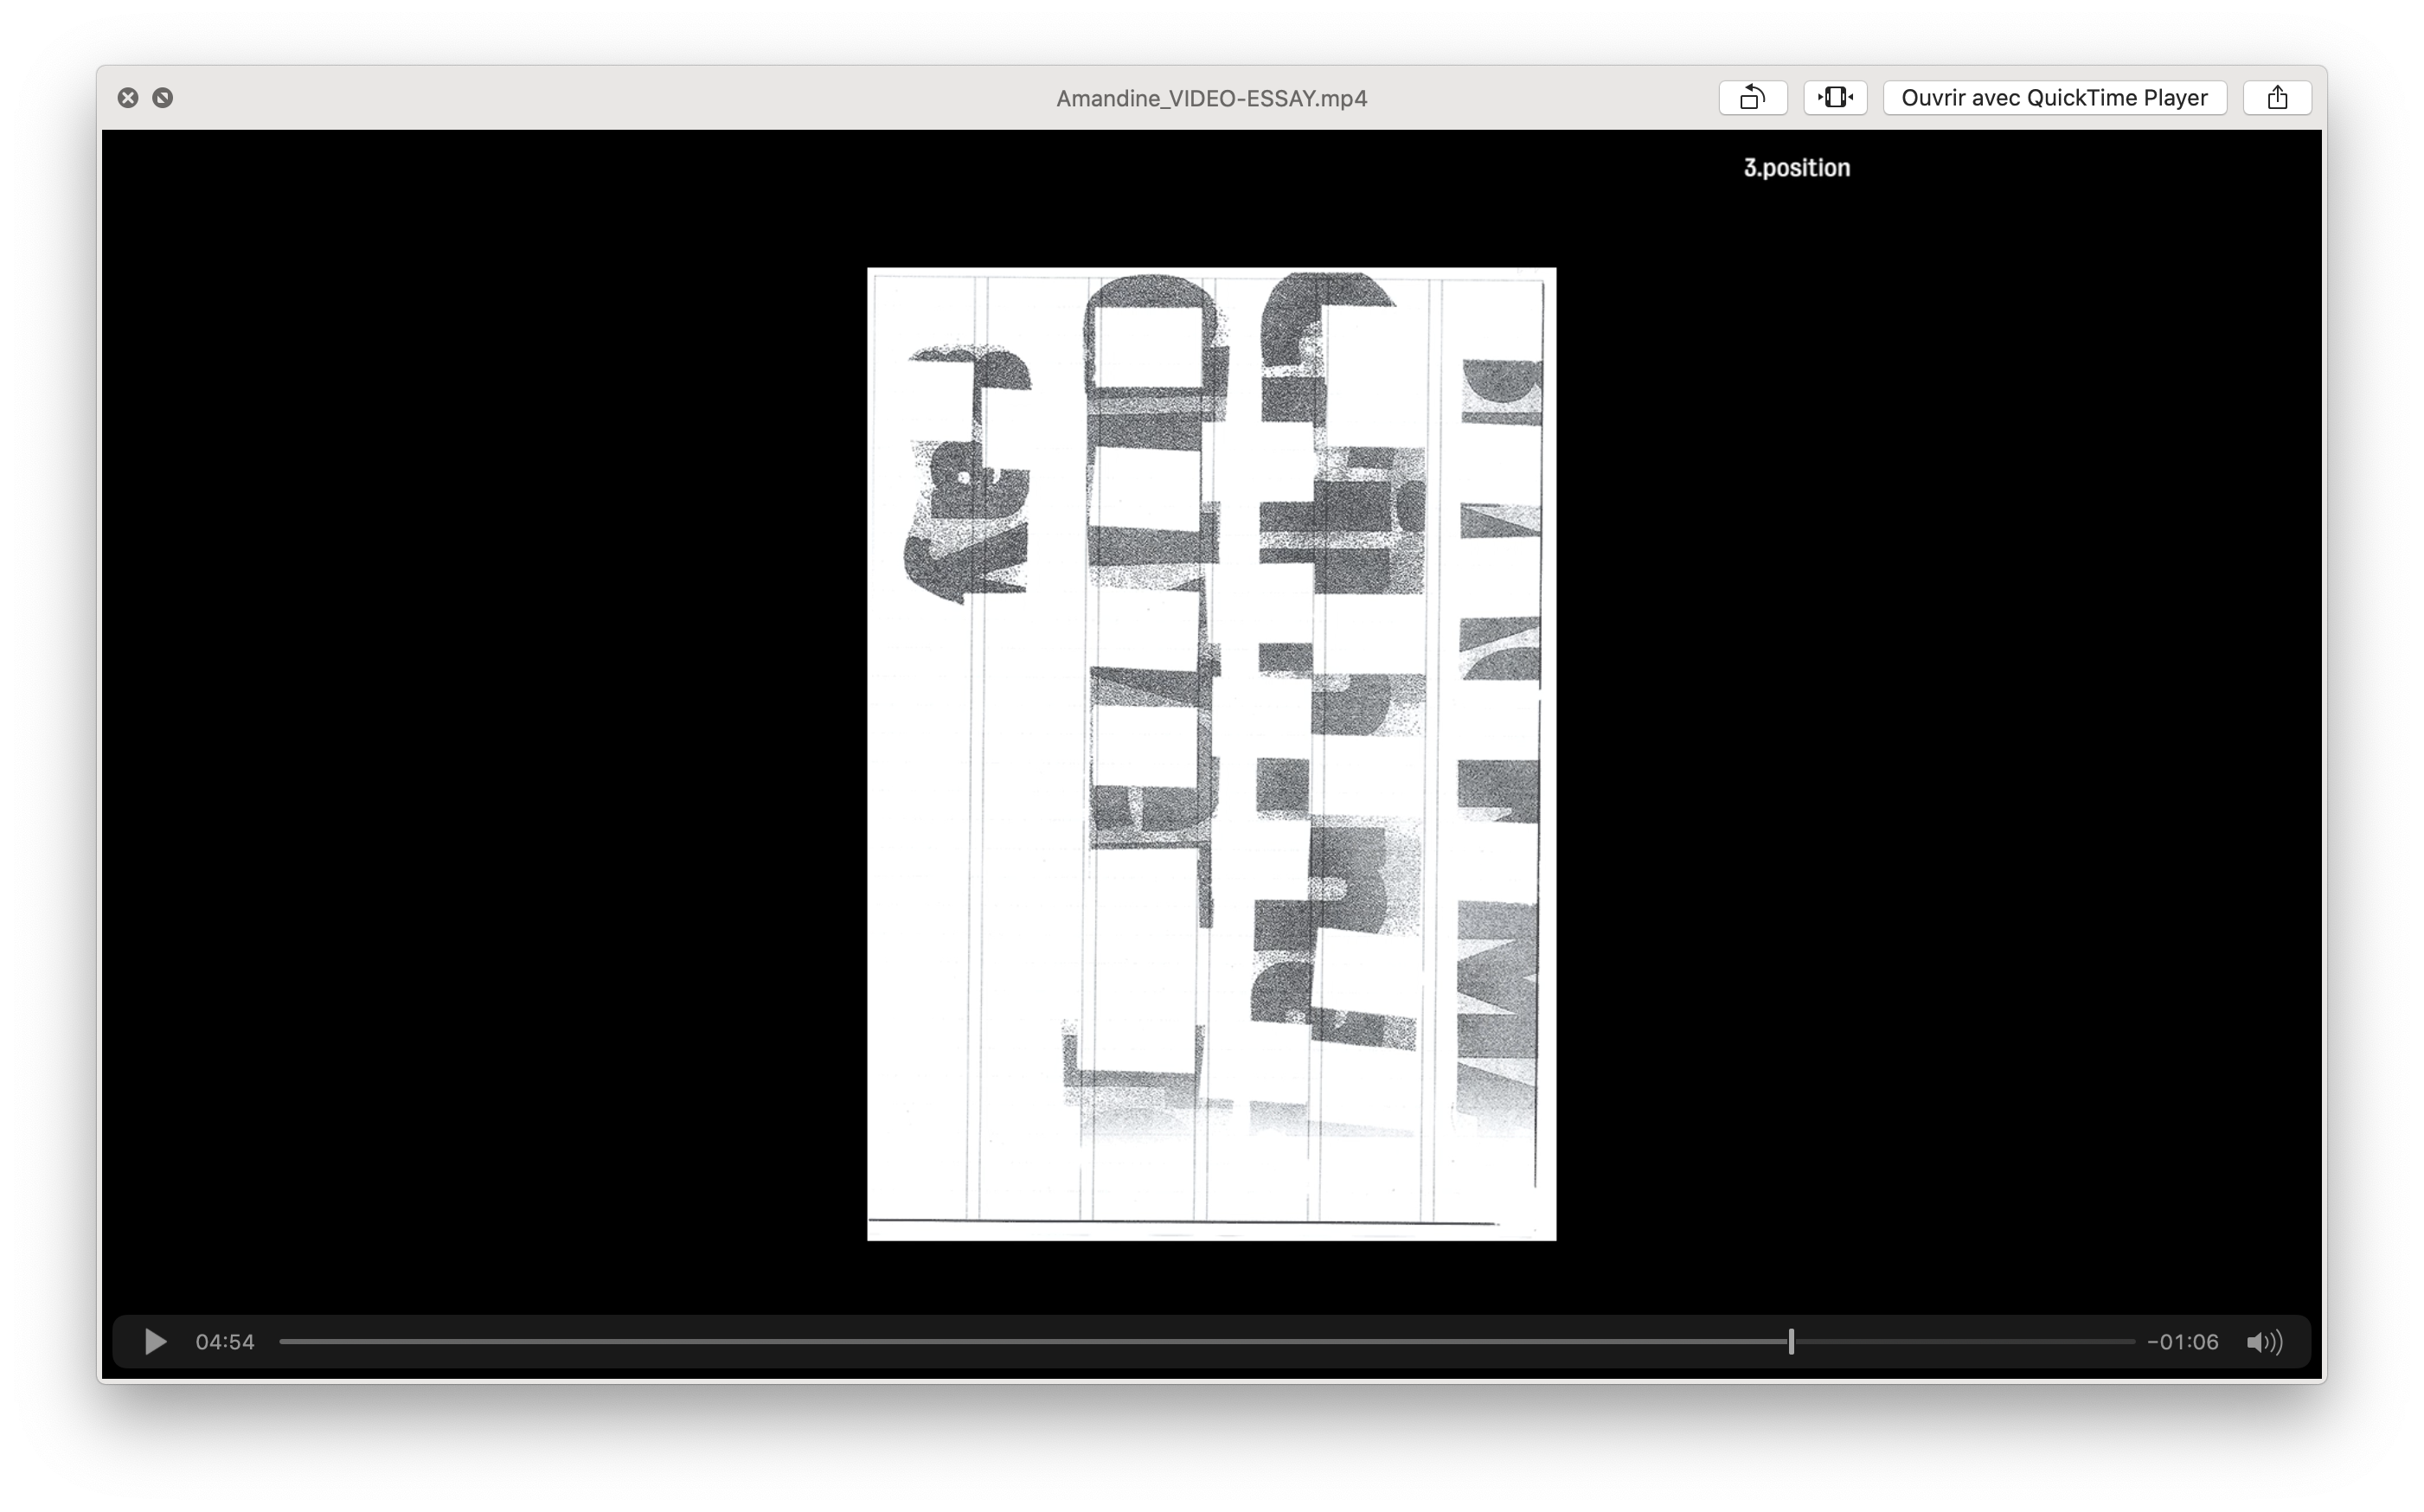Mute audio via the speaker icon
Viewport: 2424px width, 1512px height.
pos(2264,1342)
